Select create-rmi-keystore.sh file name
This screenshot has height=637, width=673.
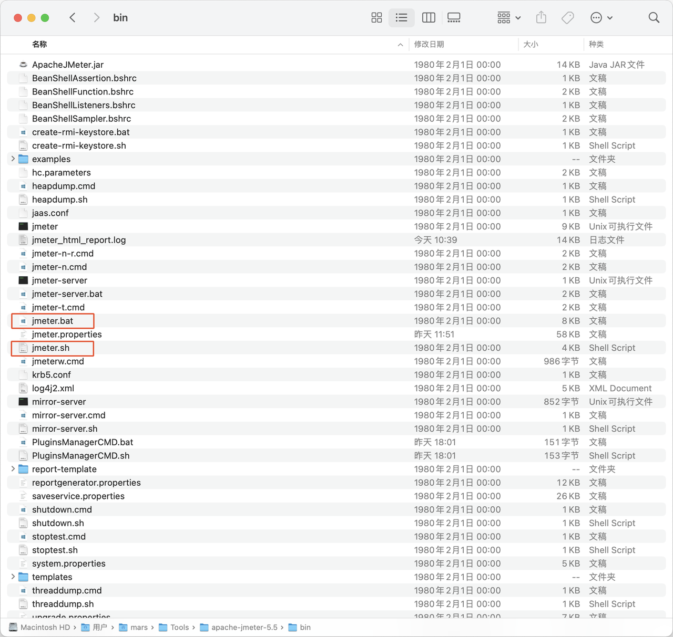pos(79,145)
